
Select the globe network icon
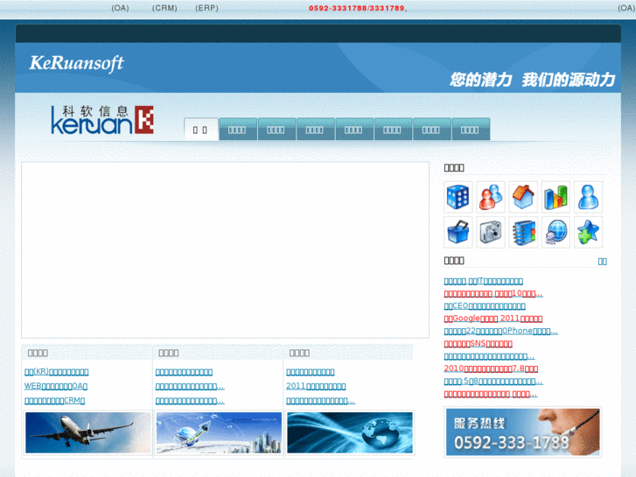tap(556, 232)
